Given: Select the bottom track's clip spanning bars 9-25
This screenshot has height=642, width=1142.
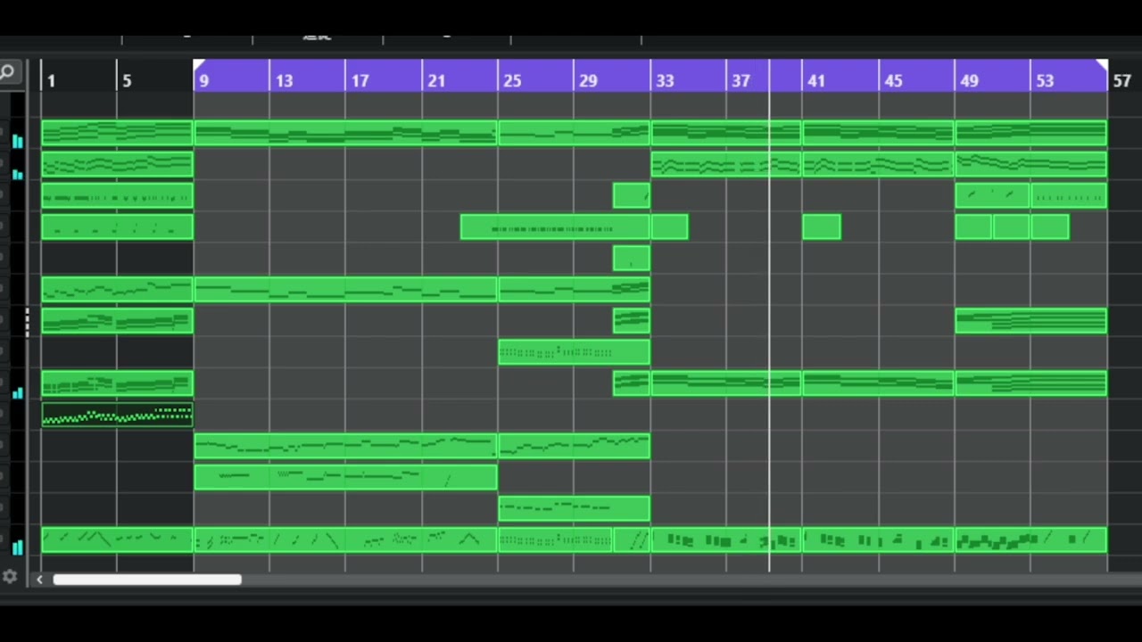Looking at the screenshot, I should [345, 540].
